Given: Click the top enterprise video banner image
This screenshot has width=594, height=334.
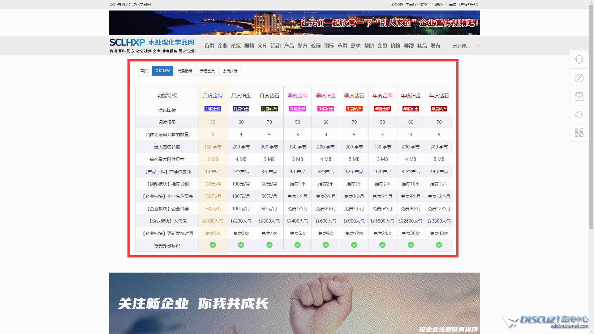Looking at the screenshot, I should tap(294, 23).
